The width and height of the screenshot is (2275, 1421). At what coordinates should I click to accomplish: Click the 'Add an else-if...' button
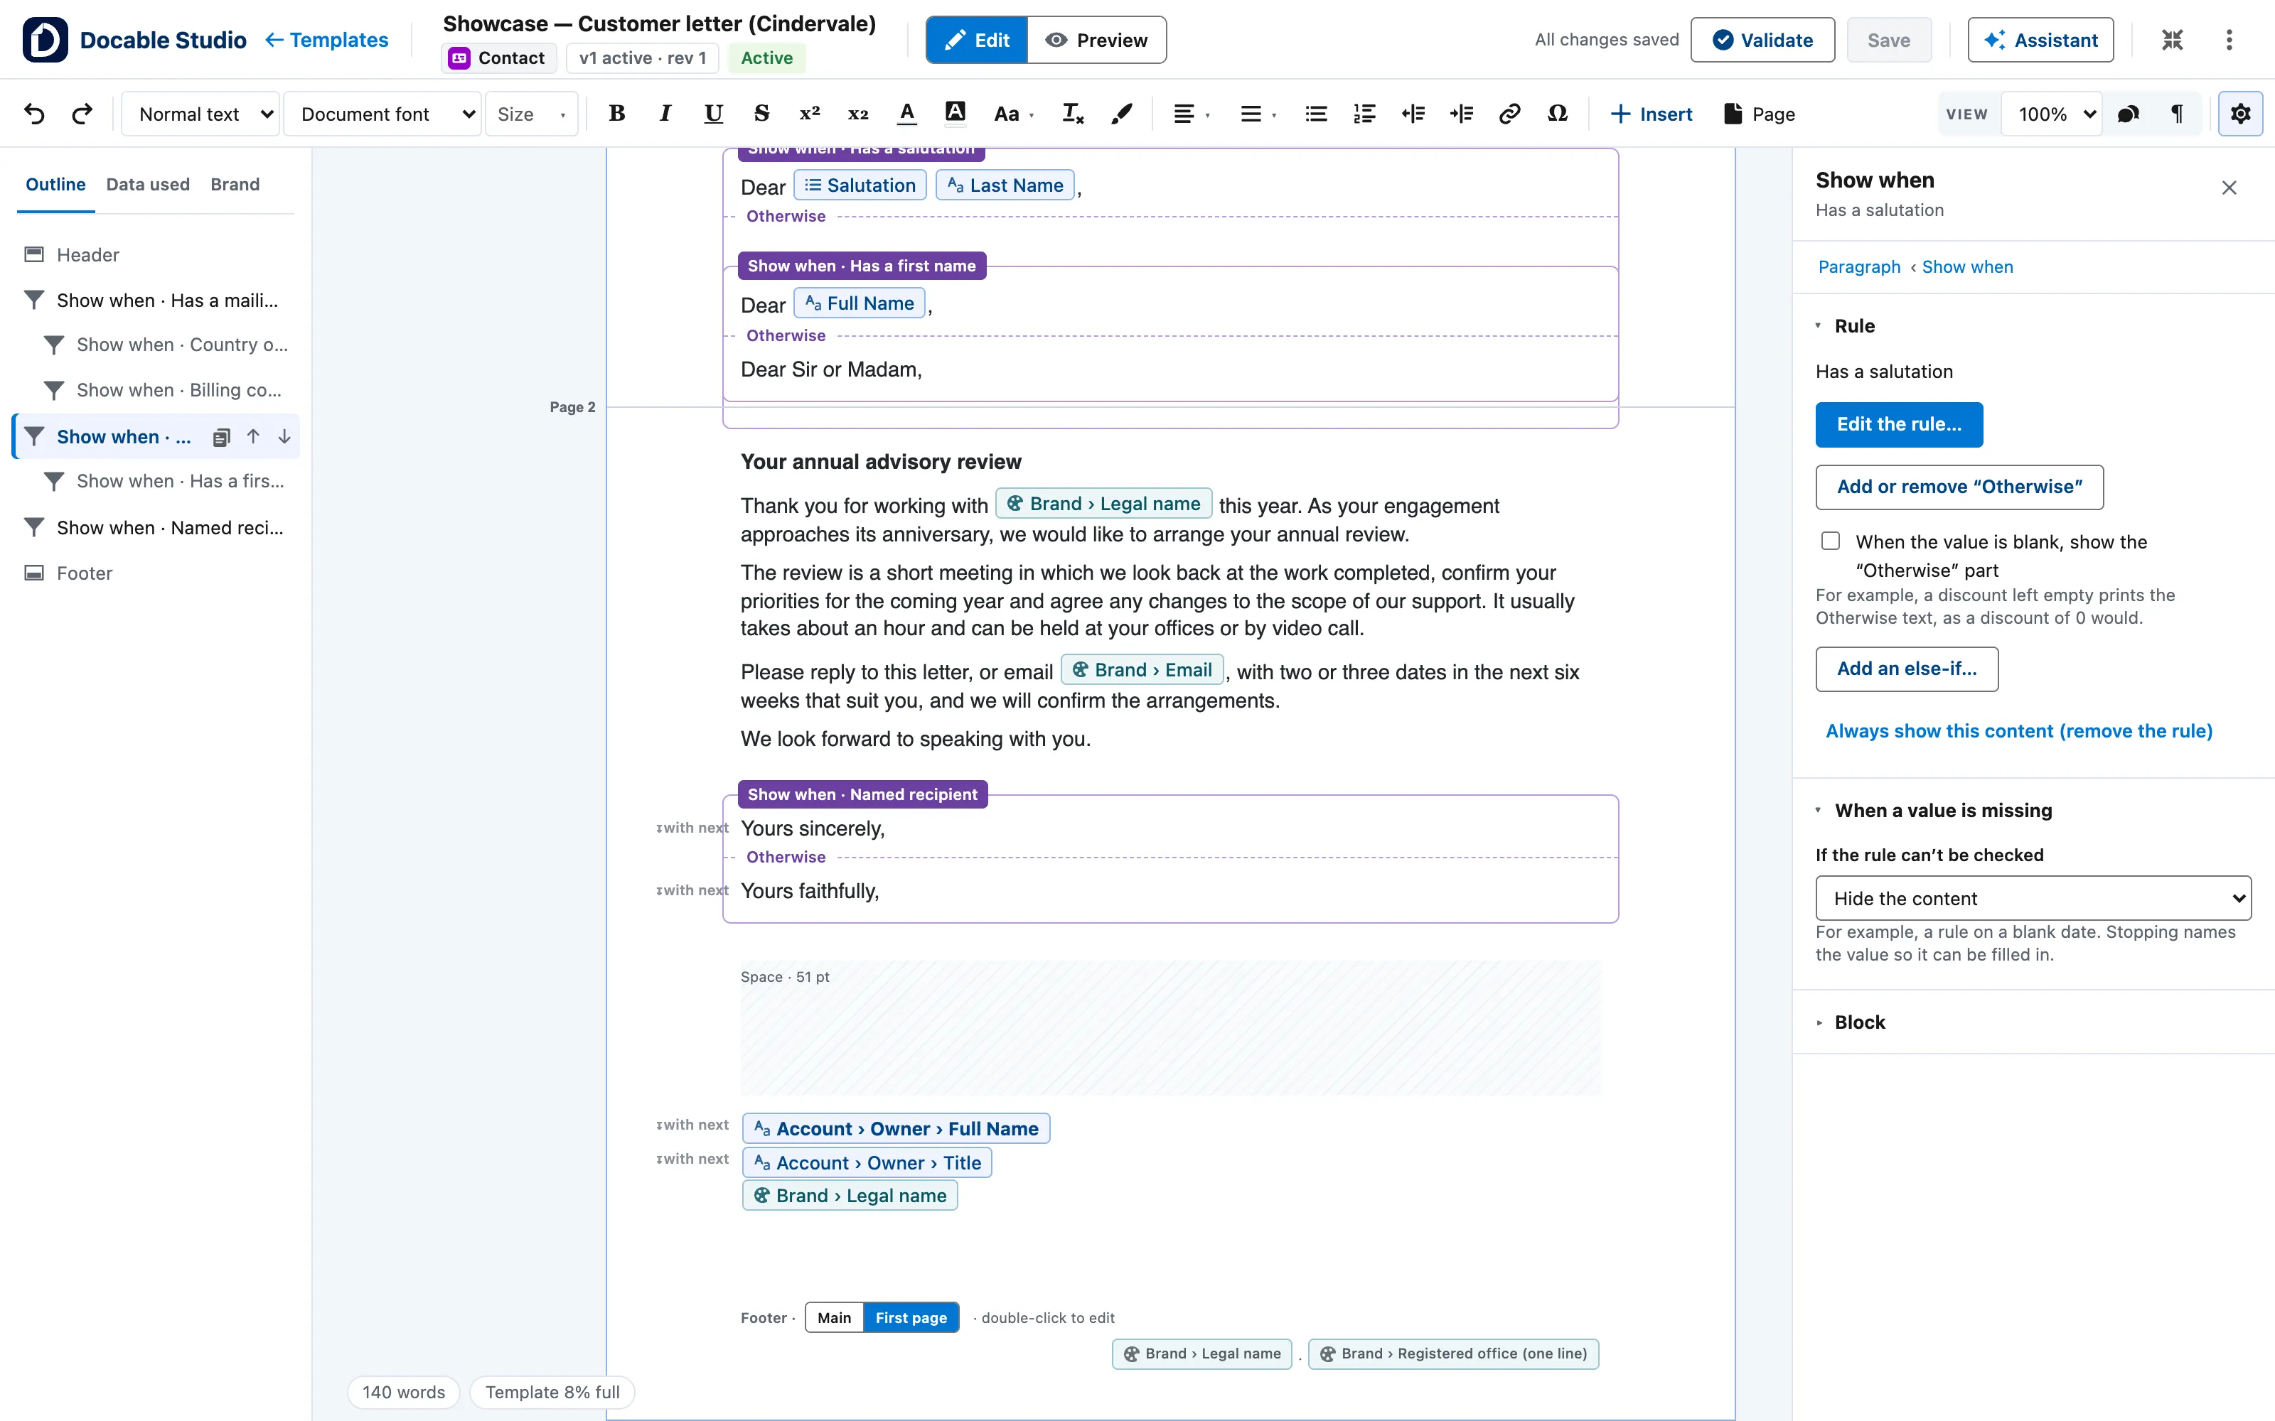(x=1907, y=669)
